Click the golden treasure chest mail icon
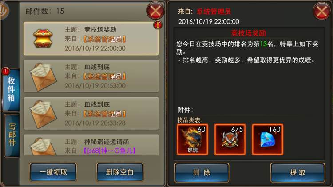The height and width of the screenshot is (187, 333). (x=43, y=39)
